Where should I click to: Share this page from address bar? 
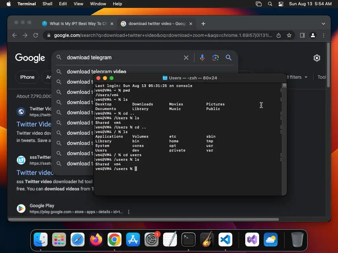point(279,35)
